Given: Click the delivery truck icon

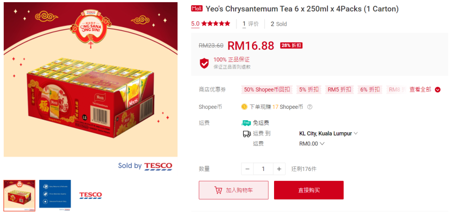Looking at the screenshot, I should tap(247, 134).
